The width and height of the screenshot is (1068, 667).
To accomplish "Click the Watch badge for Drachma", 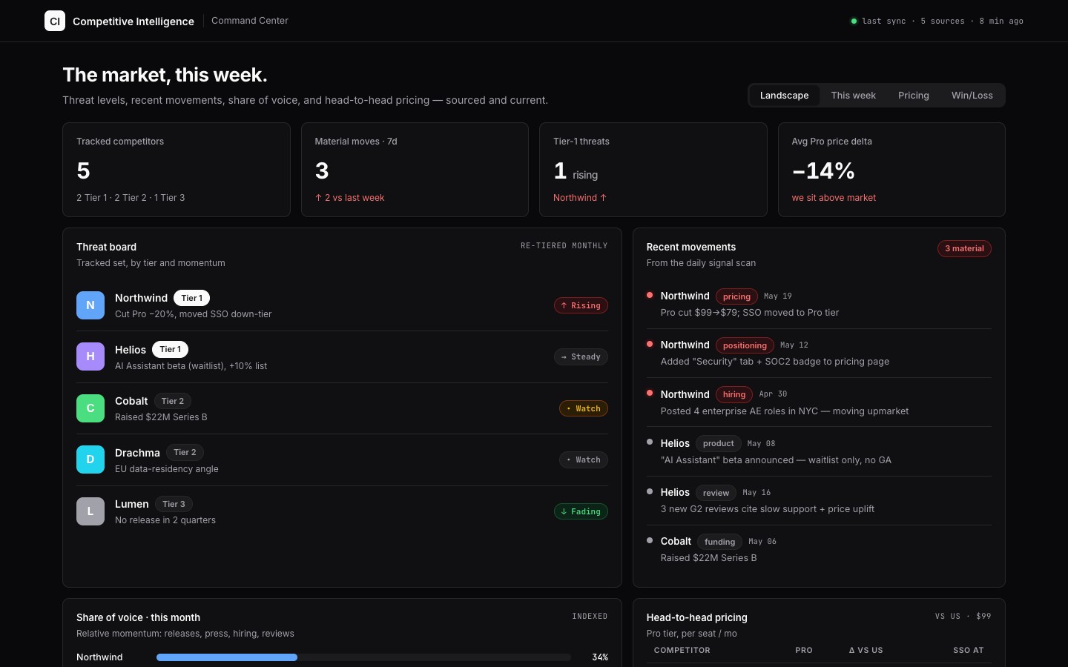I will tap(584, 459).
